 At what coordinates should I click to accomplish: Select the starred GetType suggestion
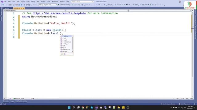[66, 44]
